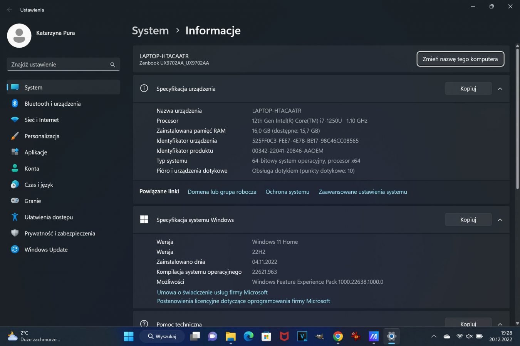Screen dimensions: 520x346
Task: Open Personalizacja settings
Action: [64, 136]
